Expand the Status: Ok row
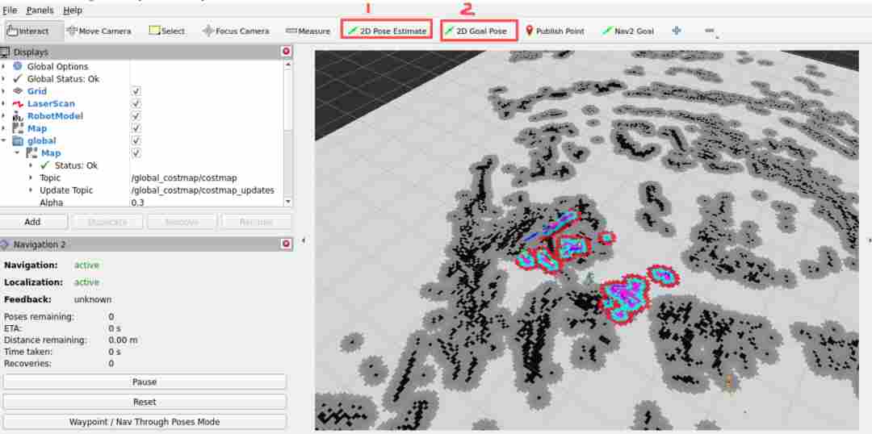Viewport: 872px width, 434px height. tap(31, 165)
